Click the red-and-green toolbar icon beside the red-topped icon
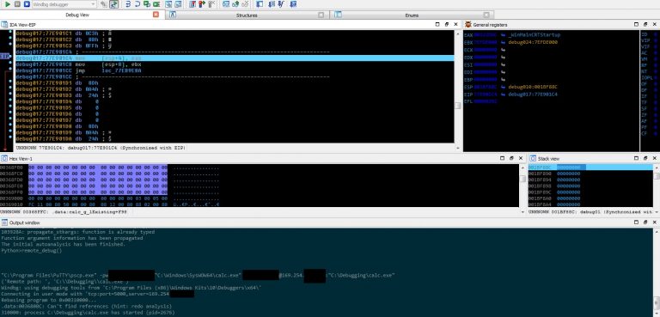 click(x=202, y=4)
